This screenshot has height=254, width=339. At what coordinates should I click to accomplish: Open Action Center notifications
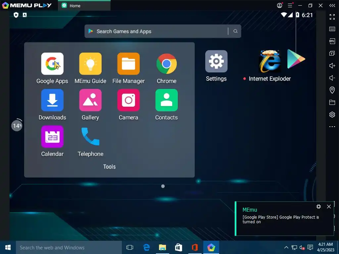point(310,247)
